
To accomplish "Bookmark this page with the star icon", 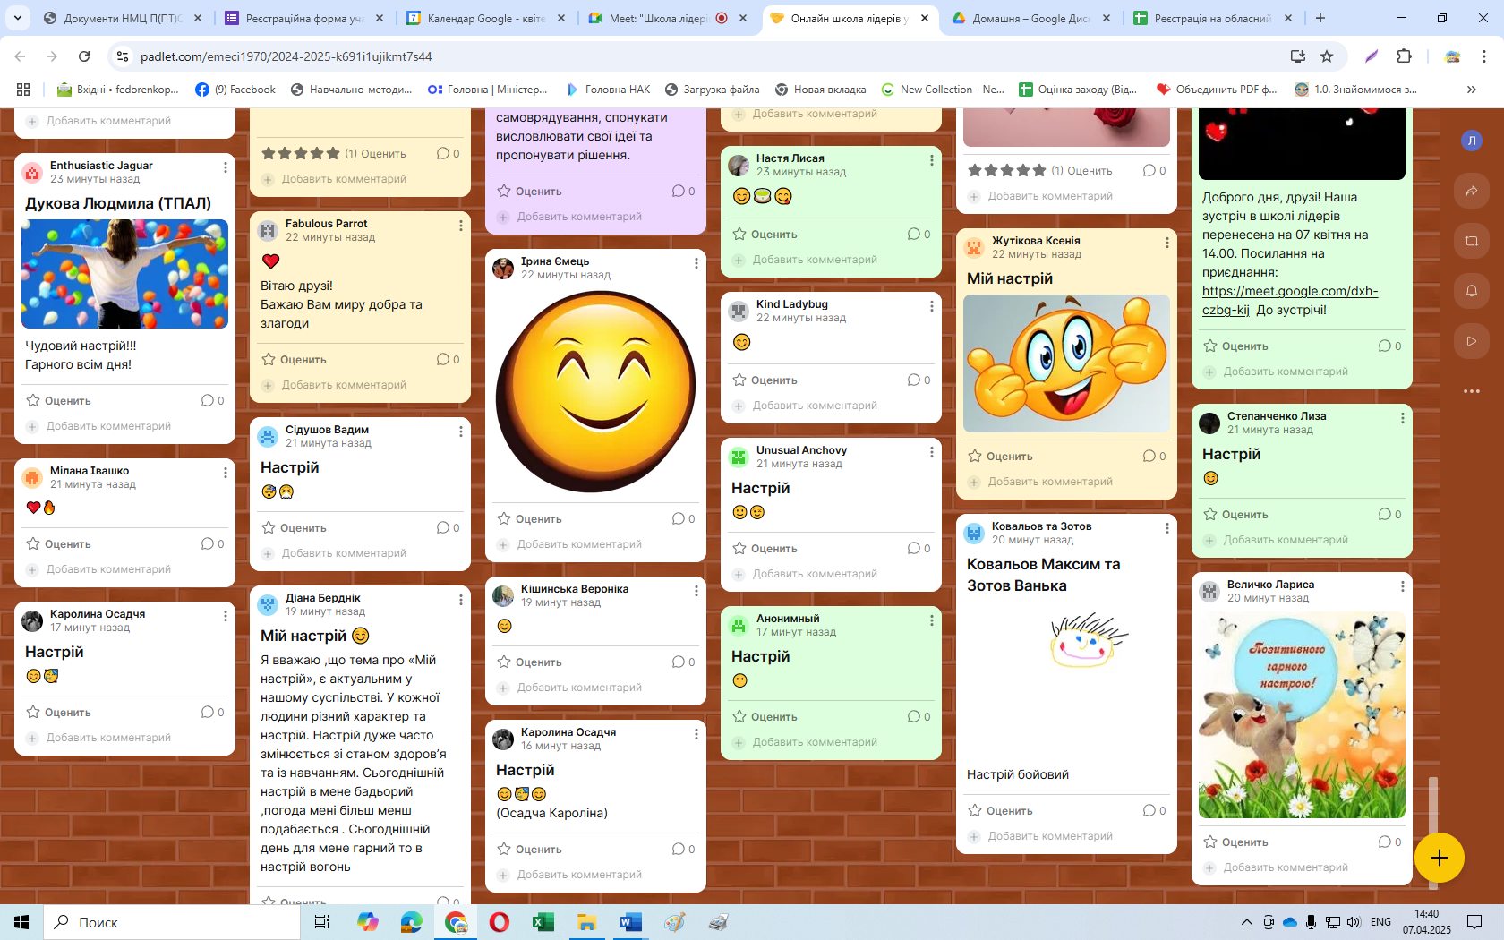I will (x=1327, y=56).
